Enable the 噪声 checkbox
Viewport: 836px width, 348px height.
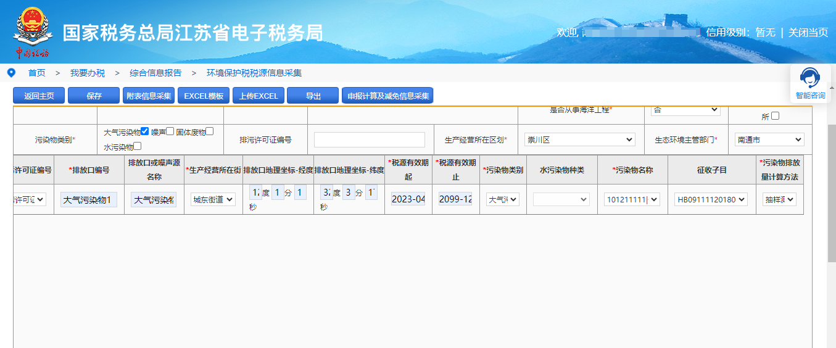coord(170,131)
